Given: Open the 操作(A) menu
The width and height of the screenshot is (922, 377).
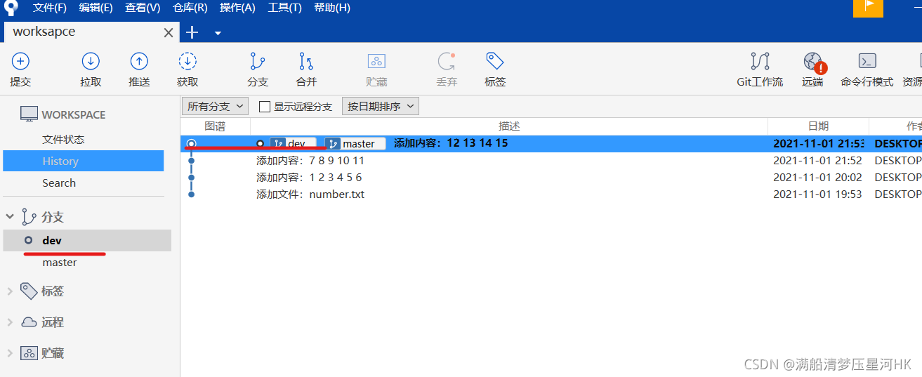Looking at the screenshot, I should tap(237, 8).
